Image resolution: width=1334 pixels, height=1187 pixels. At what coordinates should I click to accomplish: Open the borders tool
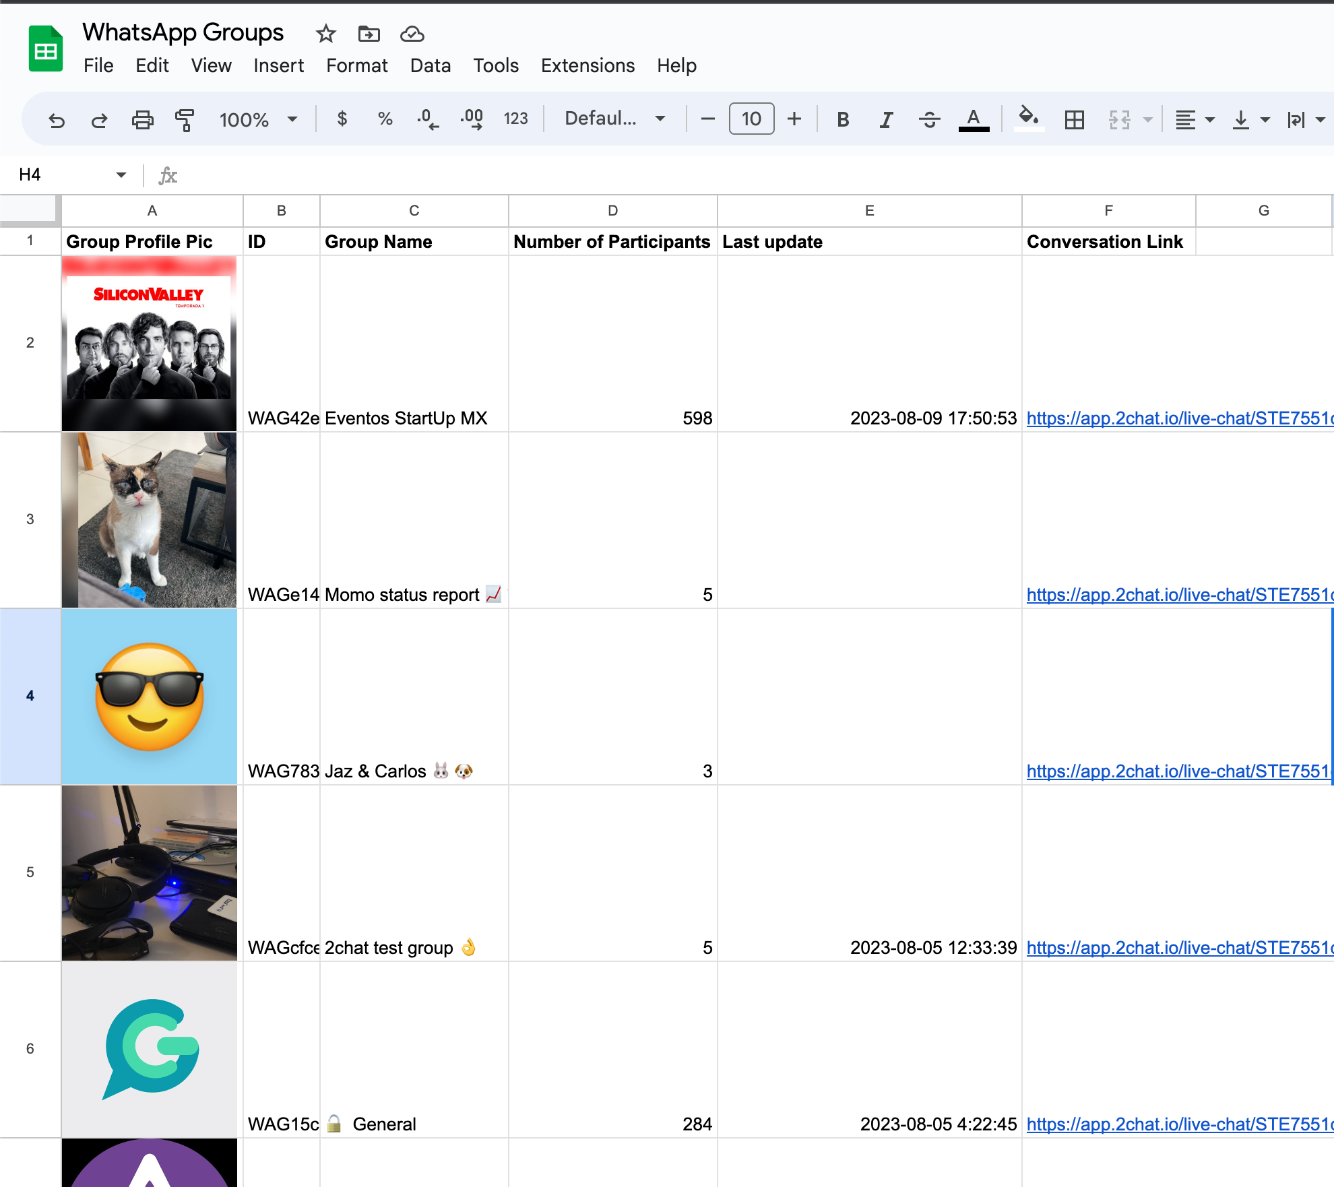click(x=1074, y=120)
